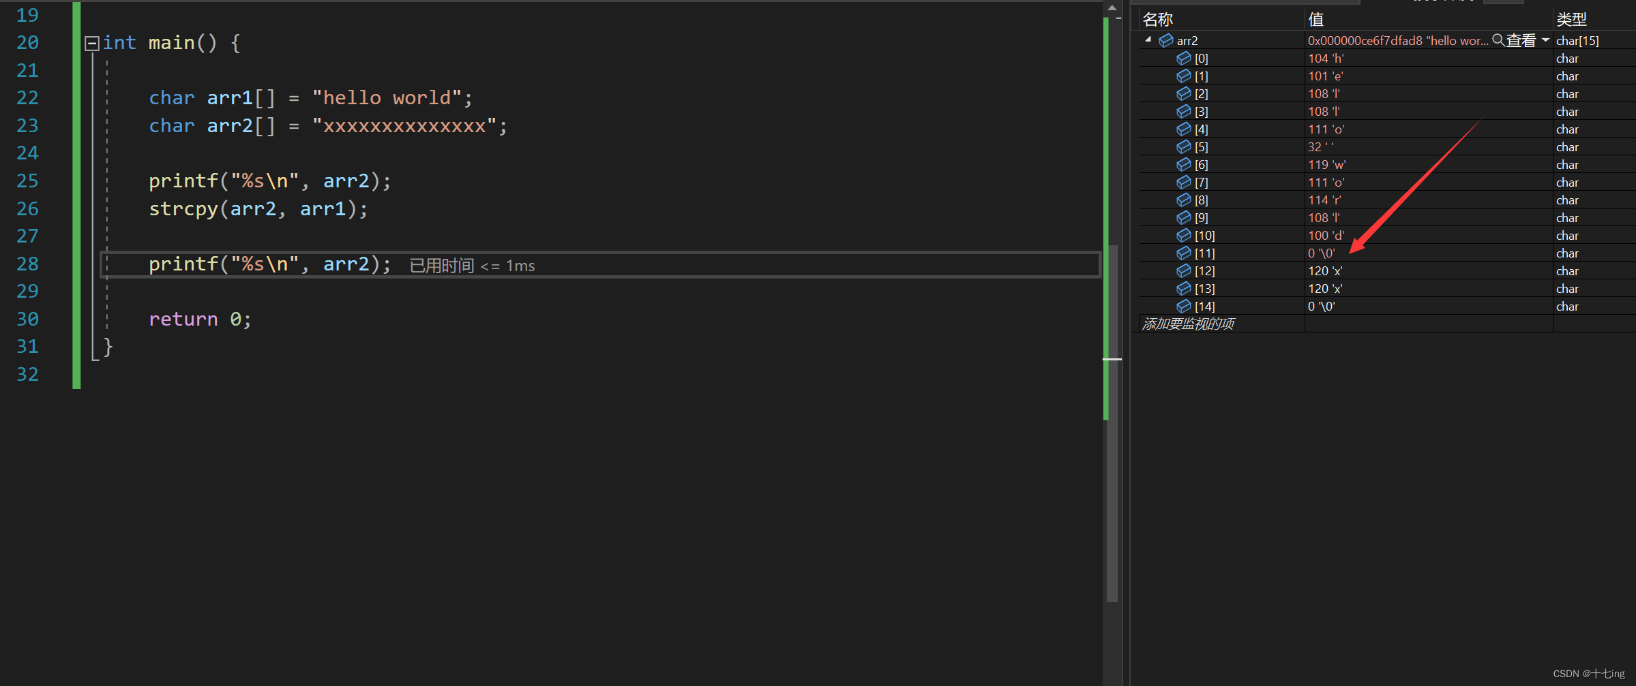The height and width of the screenshot is (686, 1636).
Task: Click the 已用时间 <= 1ms PerfTip
Action: click(x=472, y=266)
